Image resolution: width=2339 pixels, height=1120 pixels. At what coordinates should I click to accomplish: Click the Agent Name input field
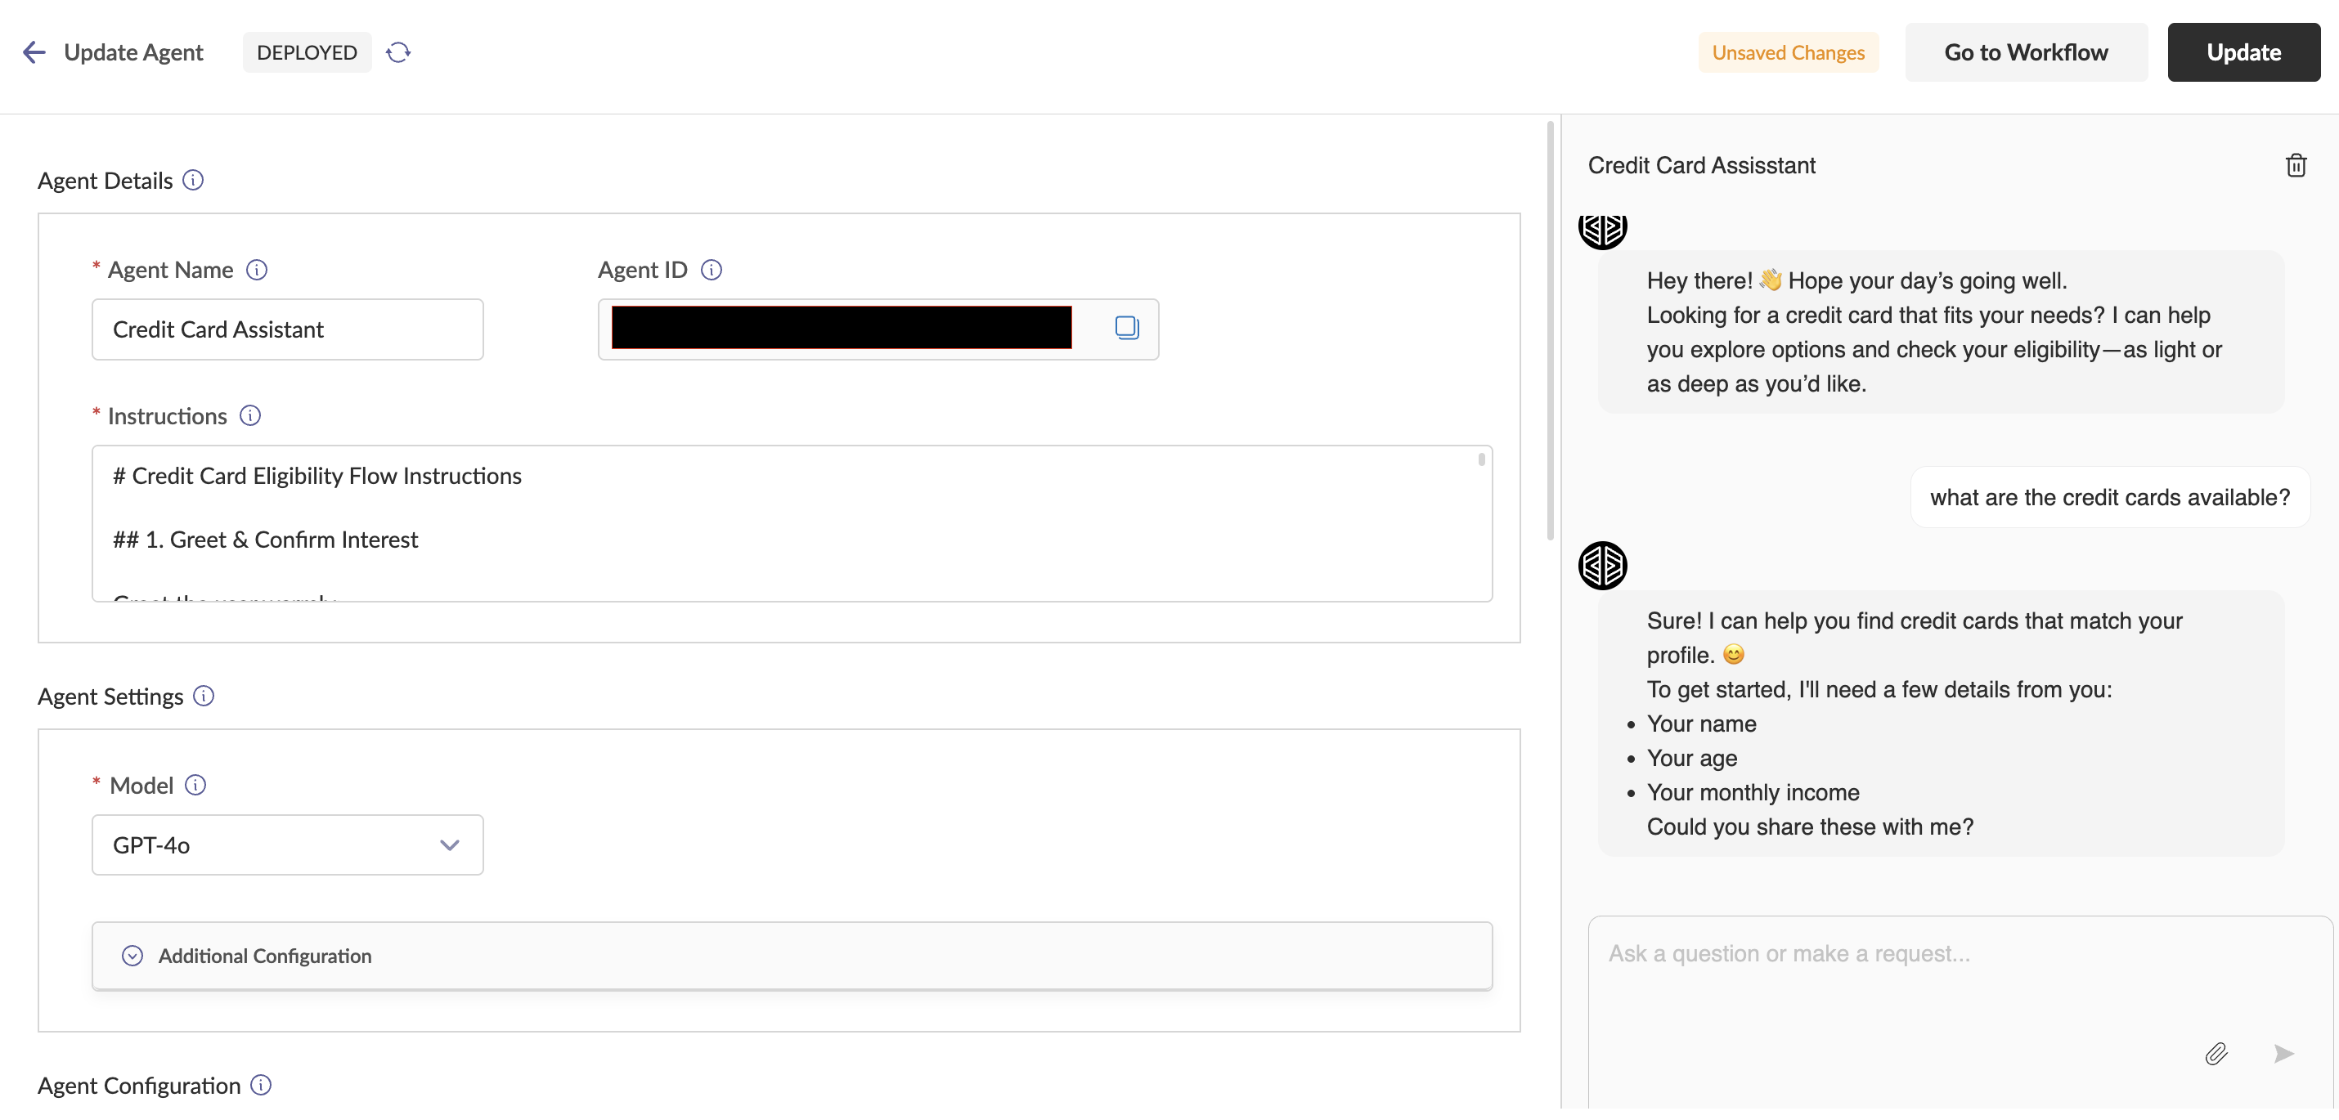pos(287,329)
